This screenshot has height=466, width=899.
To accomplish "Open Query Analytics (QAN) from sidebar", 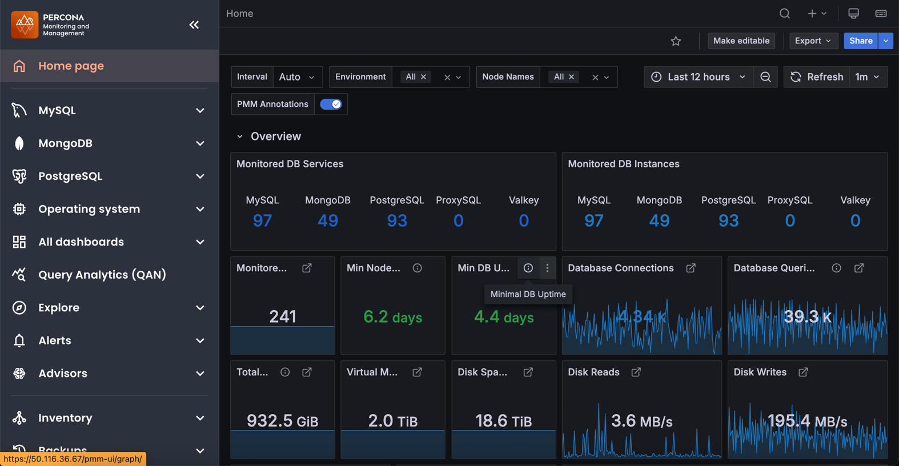I will click(x=102, y=275).
